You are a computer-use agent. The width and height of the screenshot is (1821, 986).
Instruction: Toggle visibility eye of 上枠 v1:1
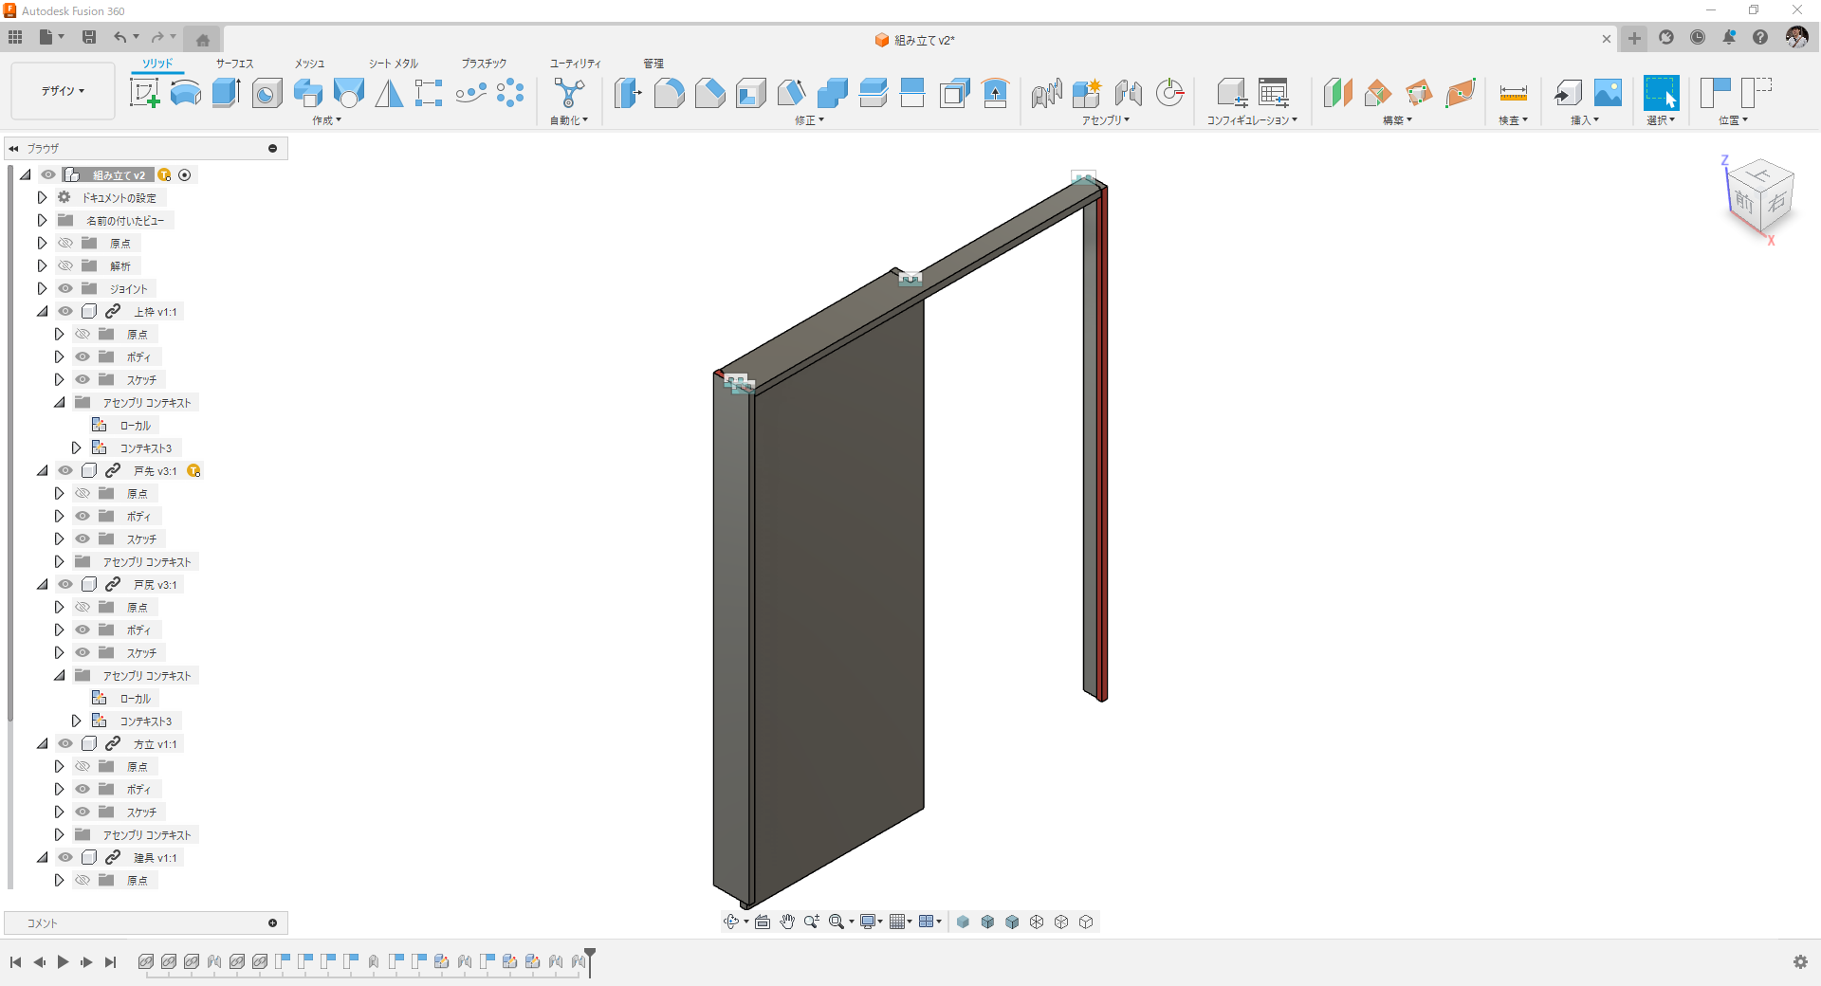click(x=65, y=311)
